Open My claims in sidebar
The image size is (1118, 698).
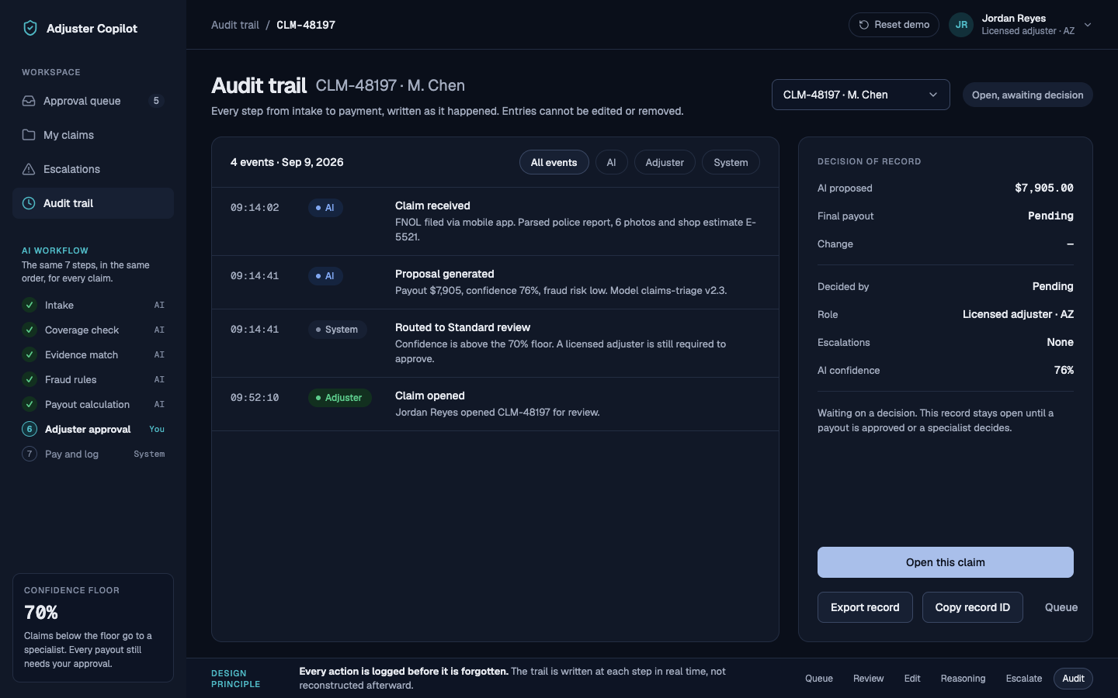(x=93, y=135)
